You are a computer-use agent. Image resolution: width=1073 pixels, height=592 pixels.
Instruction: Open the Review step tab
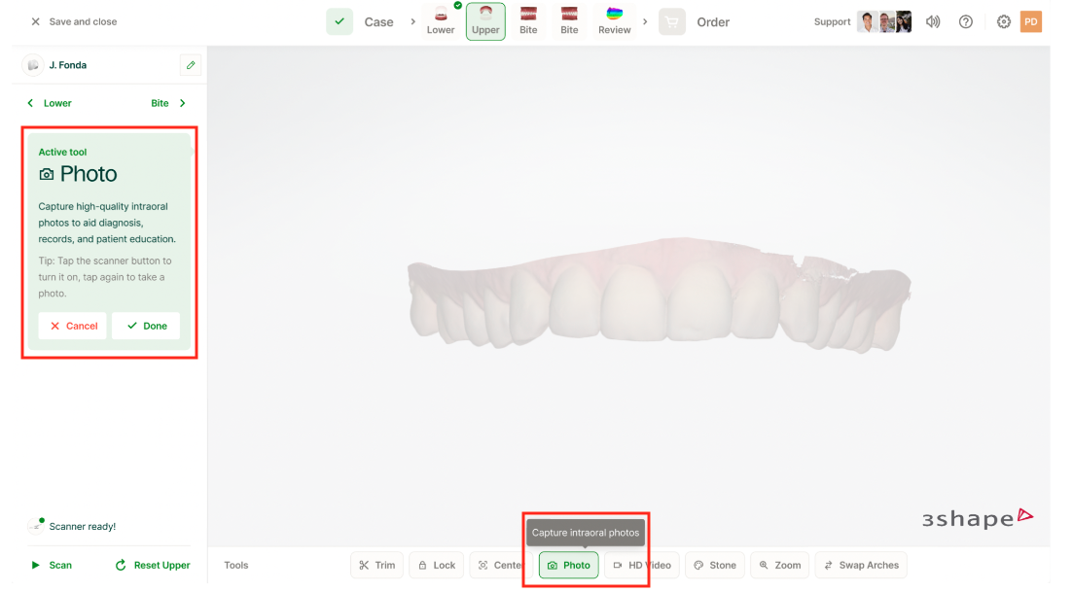pos(614,20)
